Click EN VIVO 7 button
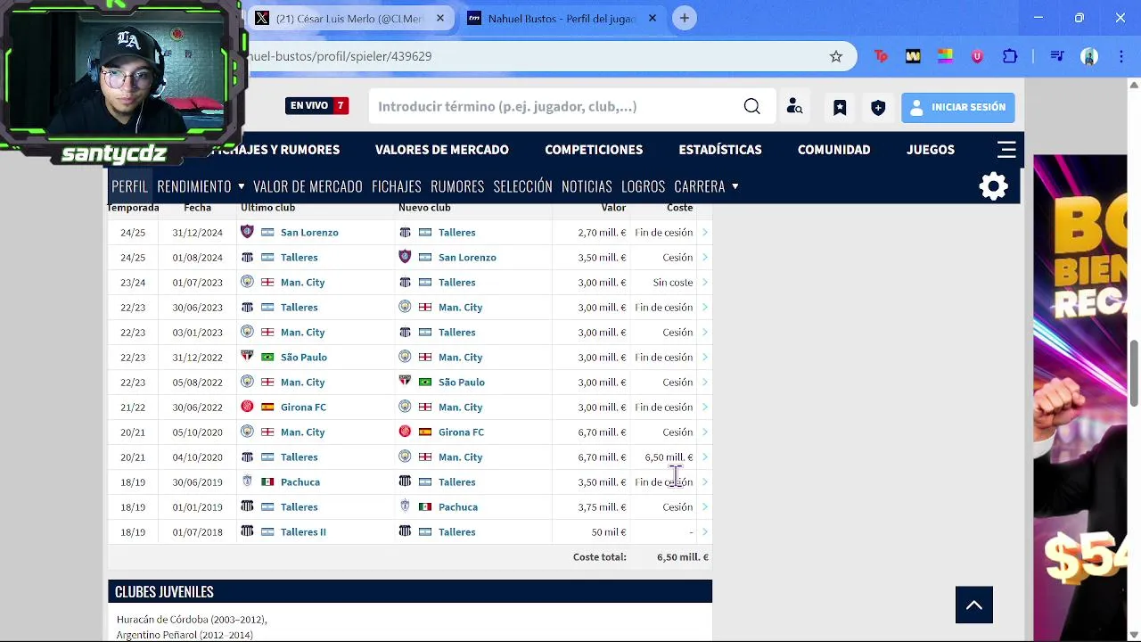This screenshot has width=1141, height=642. point(316,105)
